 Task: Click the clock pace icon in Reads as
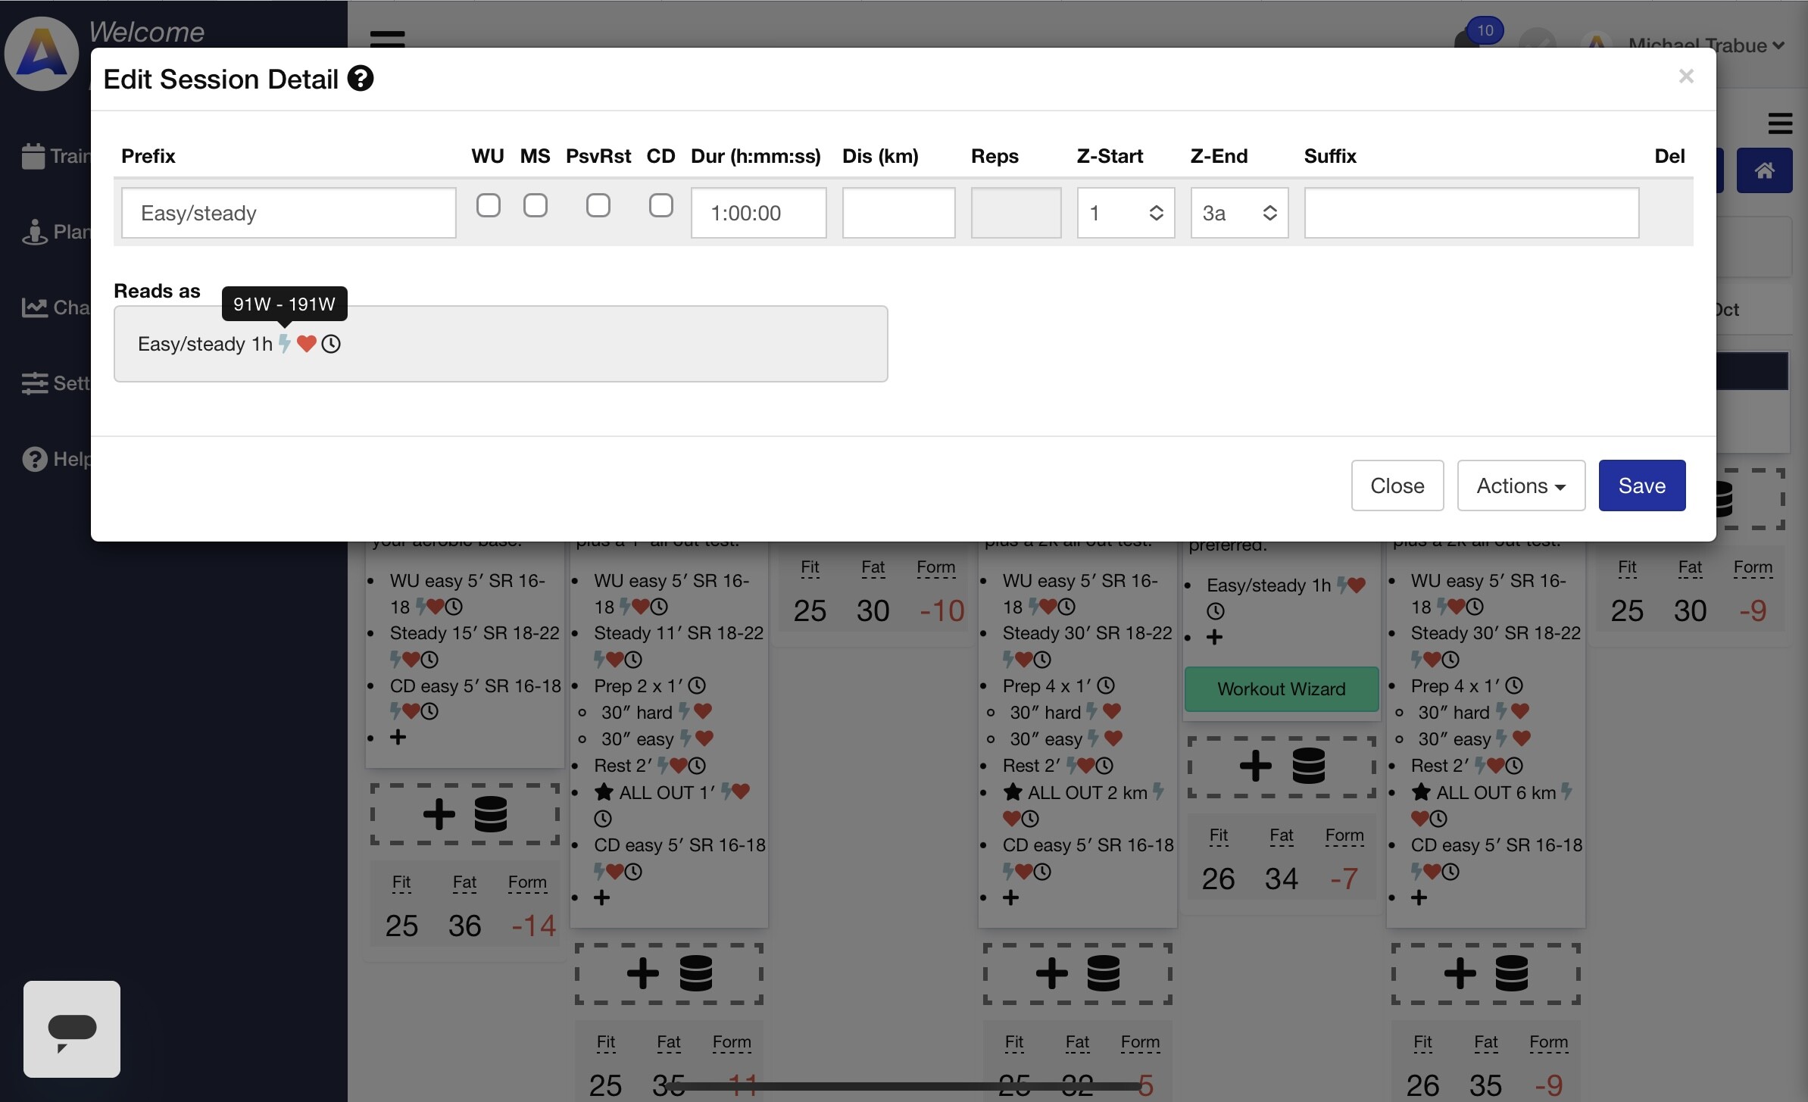(331, 344)
